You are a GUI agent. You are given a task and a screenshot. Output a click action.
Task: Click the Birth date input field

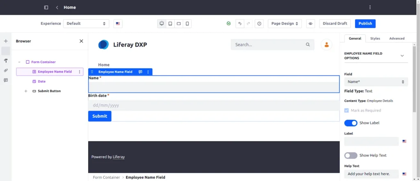[214, 105]
